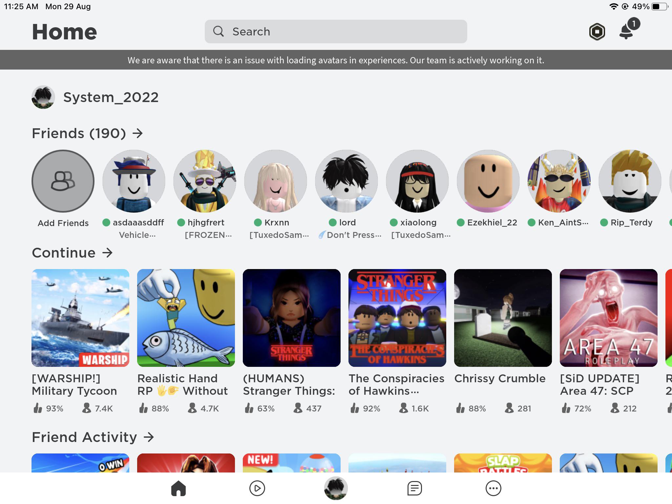Select the [WARSHIP!] Military Tycoon title
Viewport: 672px width, 504px height.
click(x=74, y=385)
